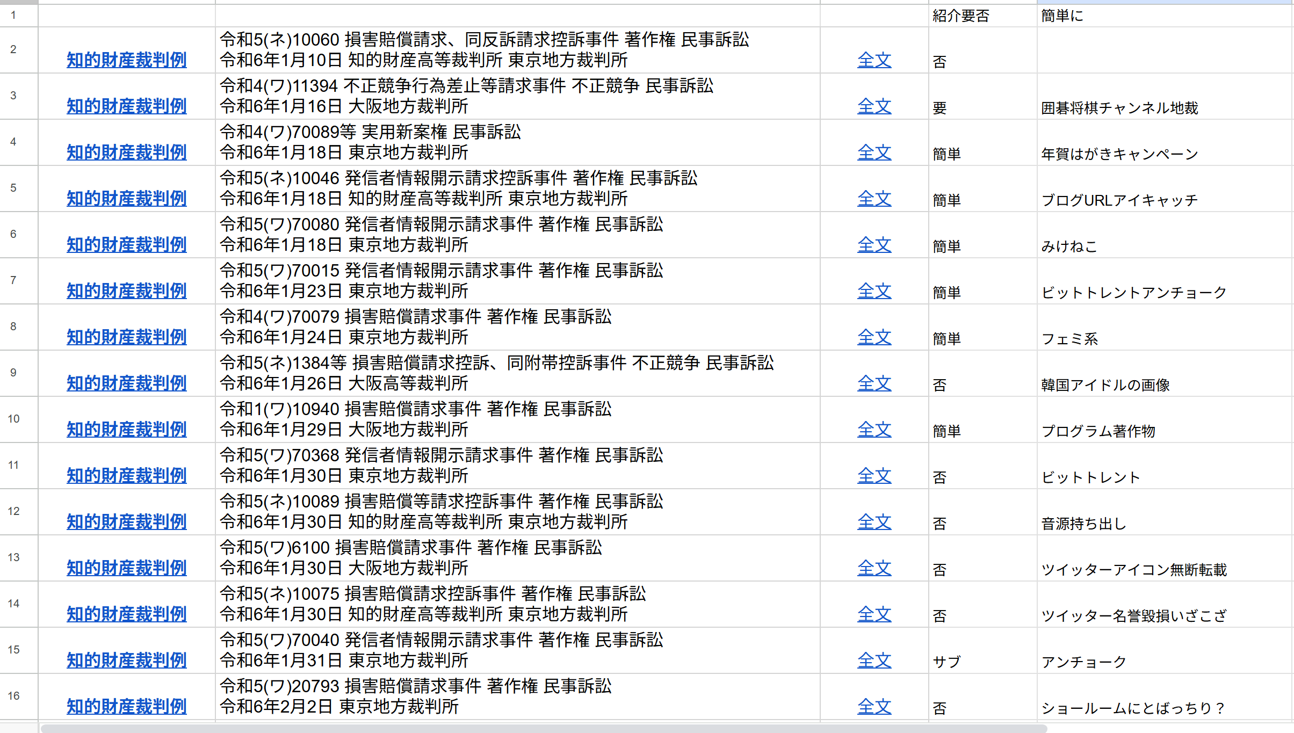The height and width of the screenshot is (733, 1294).
Task: Click 全文 link in row 16
Action: [x=874, y=706]
